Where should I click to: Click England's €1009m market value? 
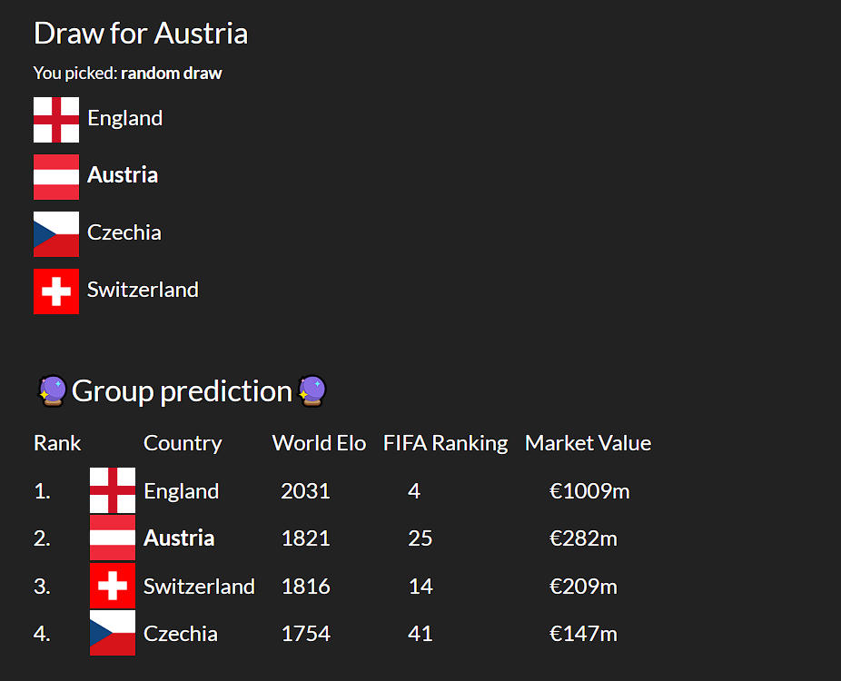(589, 491)
